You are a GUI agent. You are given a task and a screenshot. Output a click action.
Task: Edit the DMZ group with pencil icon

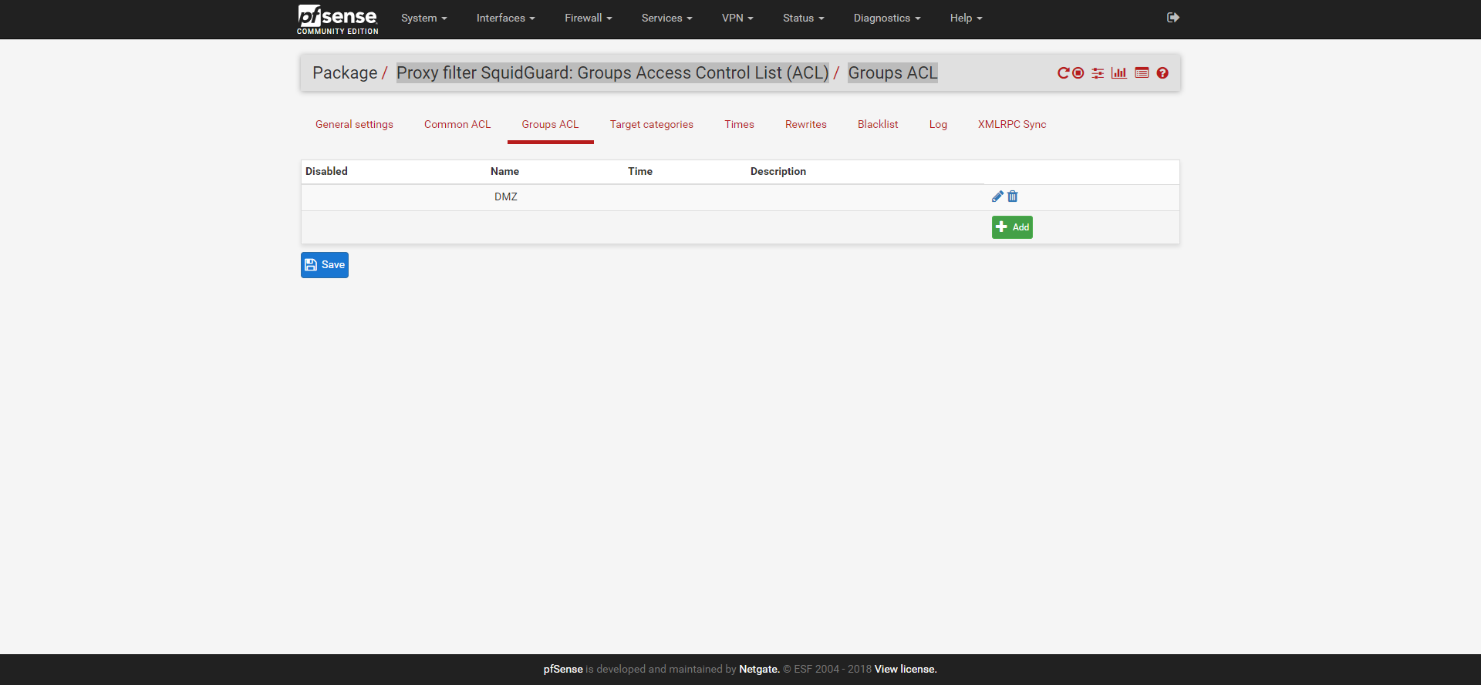point(997,196)
